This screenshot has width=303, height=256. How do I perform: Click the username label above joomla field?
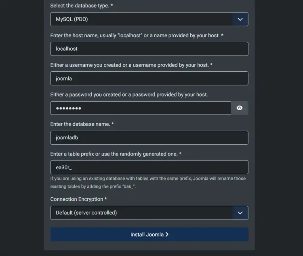(x=131, y=65)
